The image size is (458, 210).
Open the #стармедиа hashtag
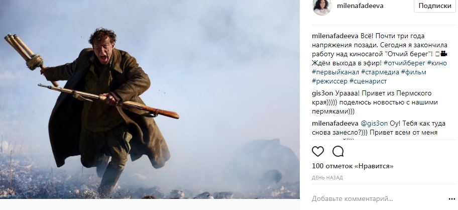380,72
